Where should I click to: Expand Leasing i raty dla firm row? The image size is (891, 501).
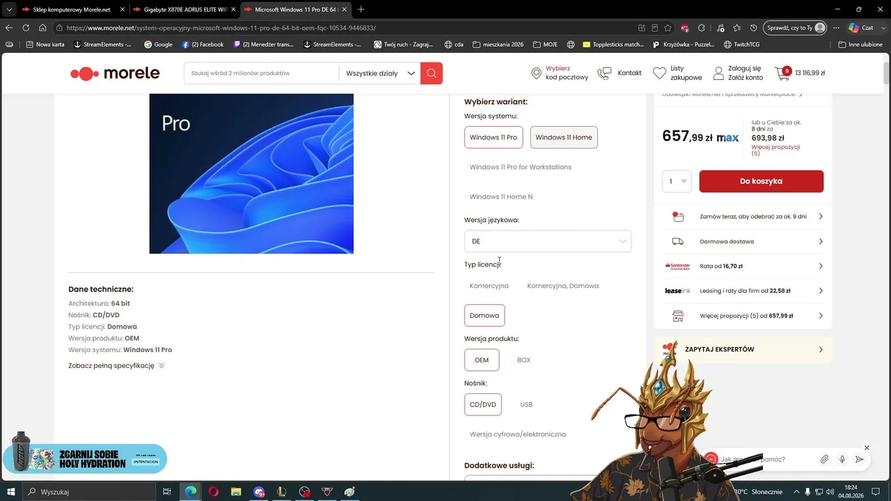(x=743, y=291)
